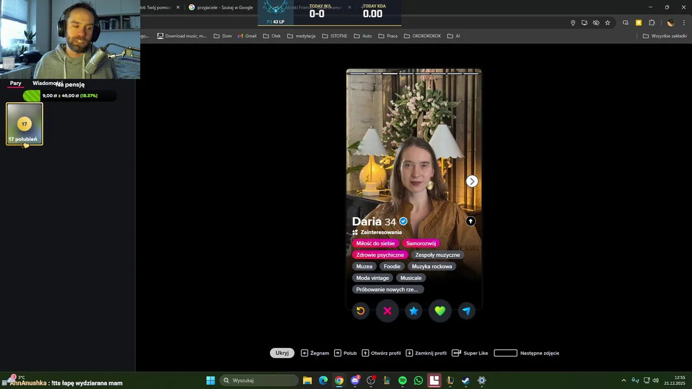Open the Olek bookmarks folder
This screenshot has width=692, height=389.
(272, 36)
